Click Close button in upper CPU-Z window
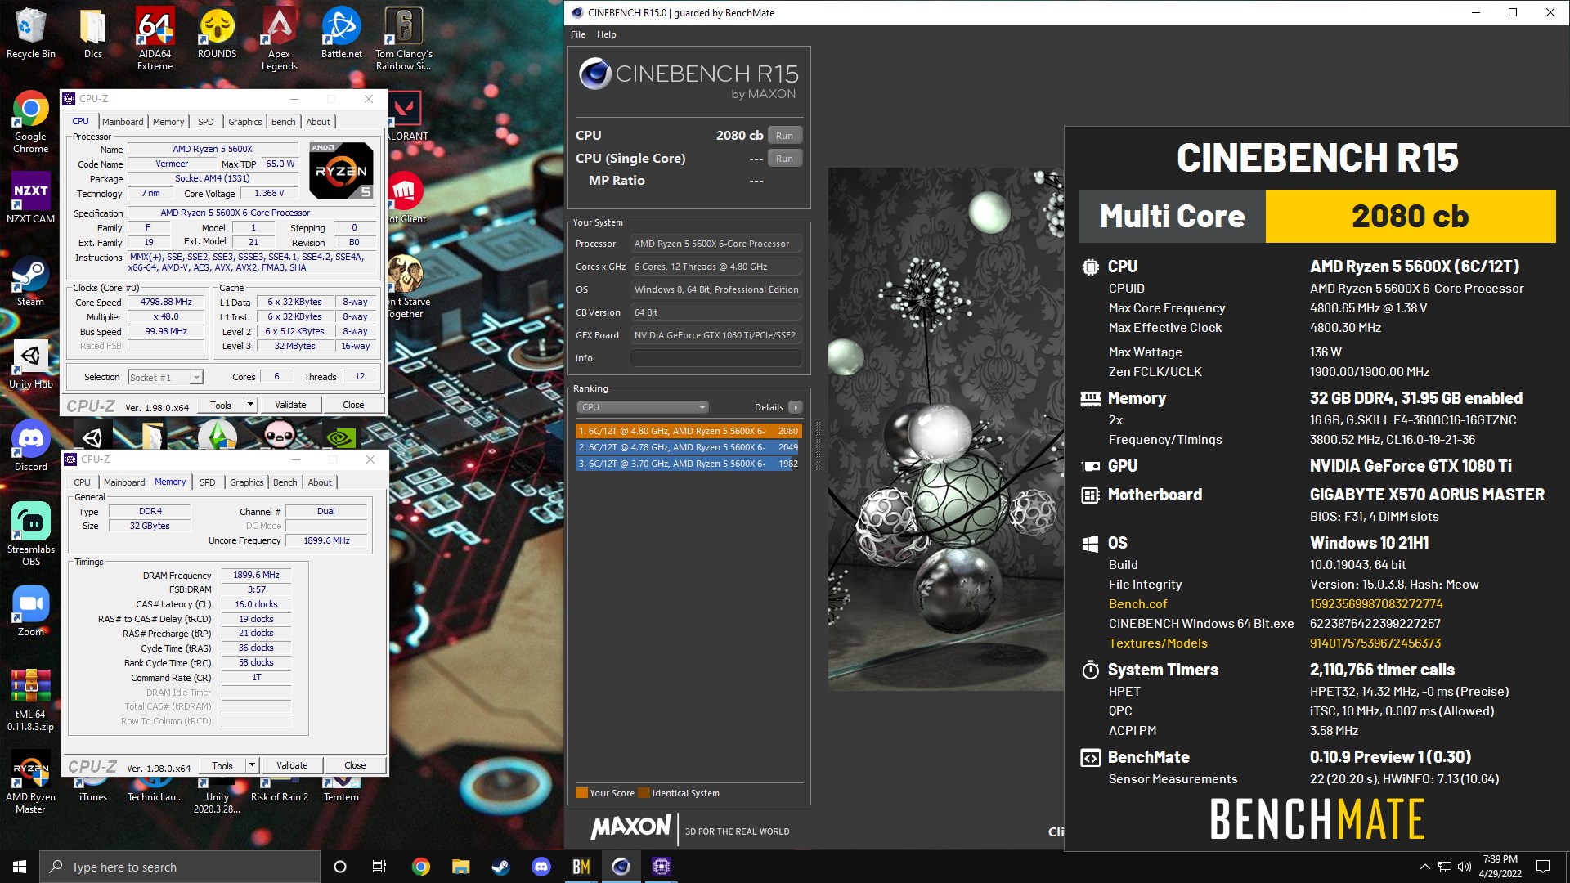Screen dimensions: 1570x883 [353, 405]
